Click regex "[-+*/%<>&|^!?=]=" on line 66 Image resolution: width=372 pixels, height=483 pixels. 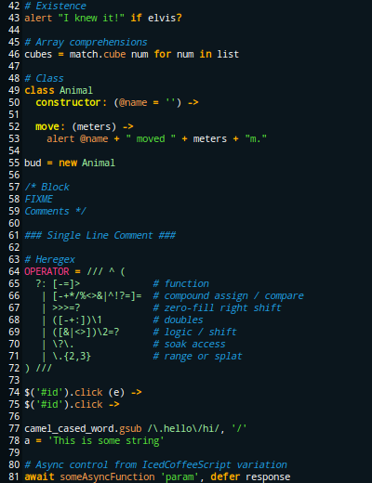98,295
